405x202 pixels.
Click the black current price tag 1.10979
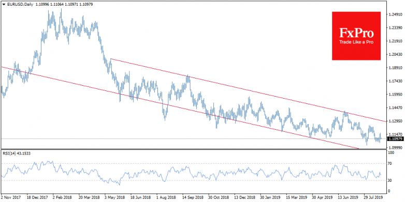(396, 138)
